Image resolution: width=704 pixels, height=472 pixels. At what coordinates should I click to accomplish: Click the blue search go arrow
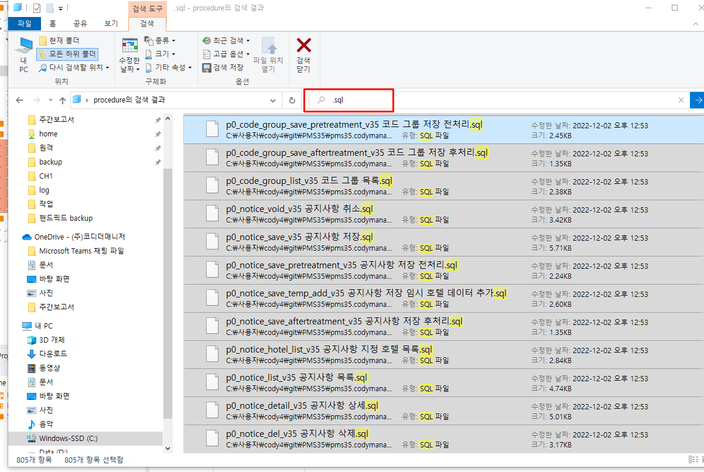pyautogui.click(x=697, y=100)
